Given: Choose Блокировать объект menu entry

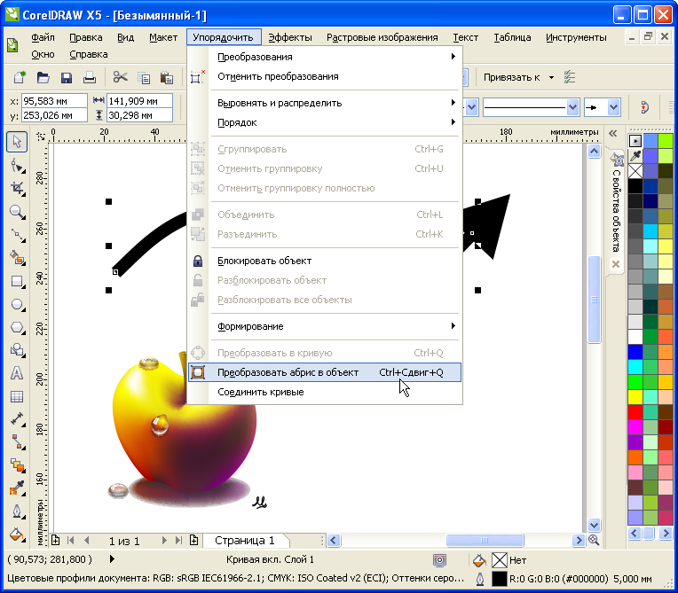Looking at the screenshot, I should pos(325,261).
